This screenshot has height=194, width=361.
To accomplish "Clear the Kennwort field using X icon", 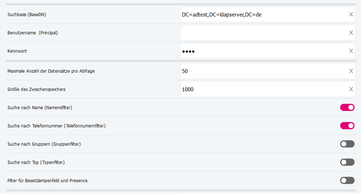I will pyautogui.click(x=351, y=51).
